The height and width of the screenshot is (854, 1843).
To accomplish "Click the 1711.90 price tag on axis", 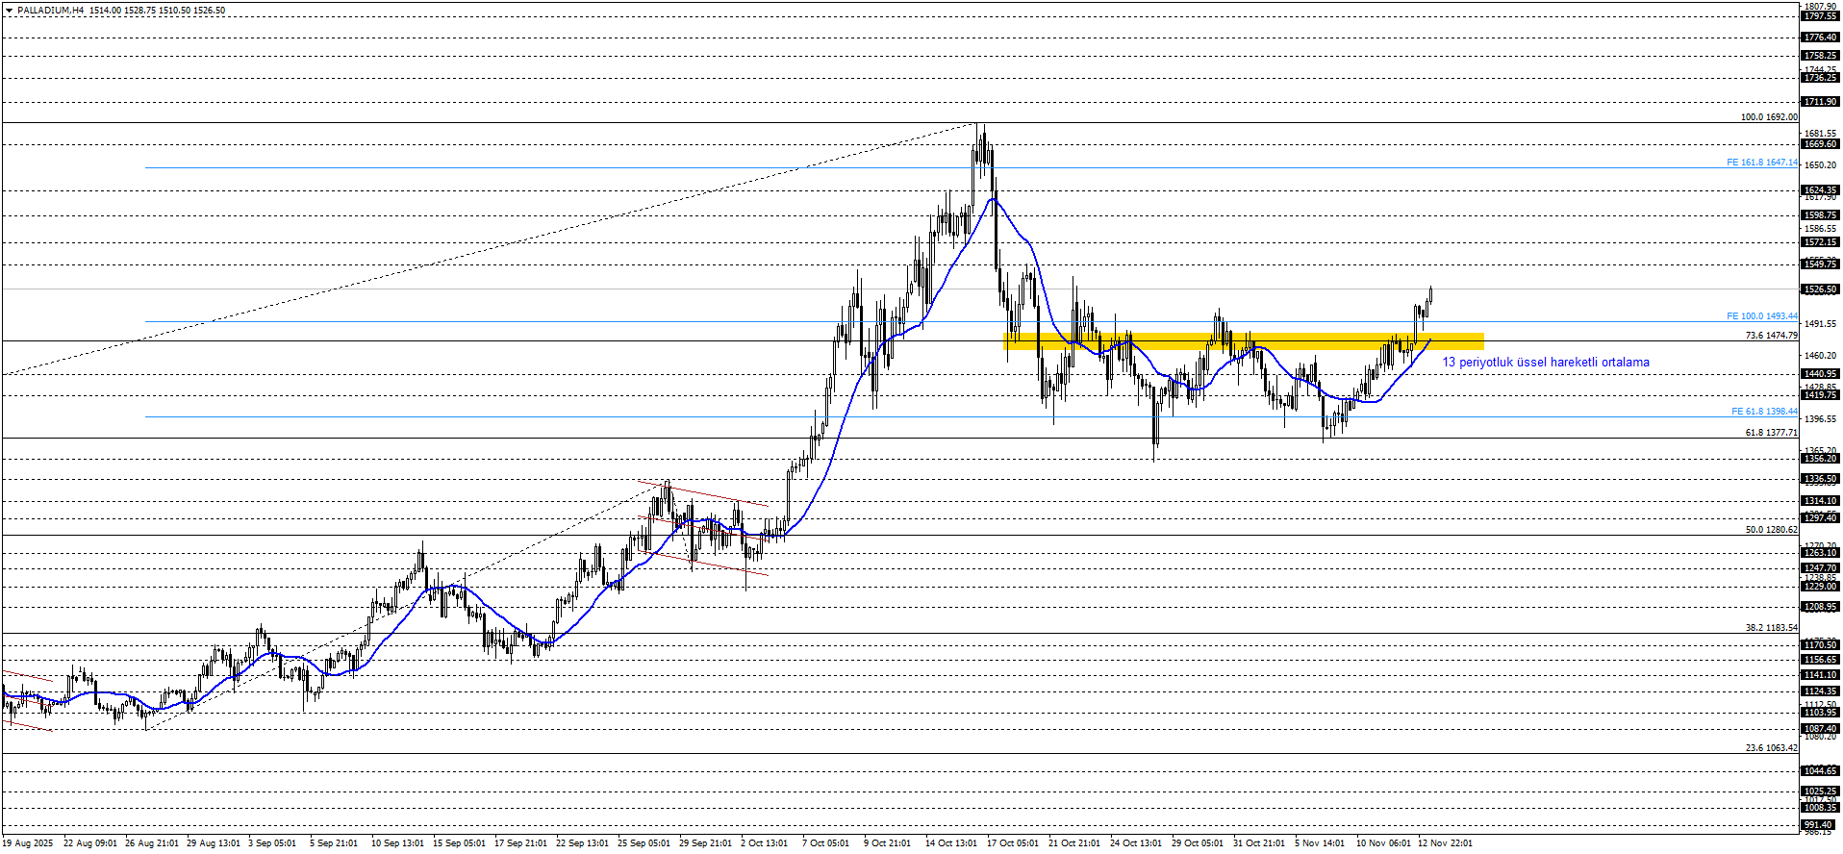I will (1820, 102).
